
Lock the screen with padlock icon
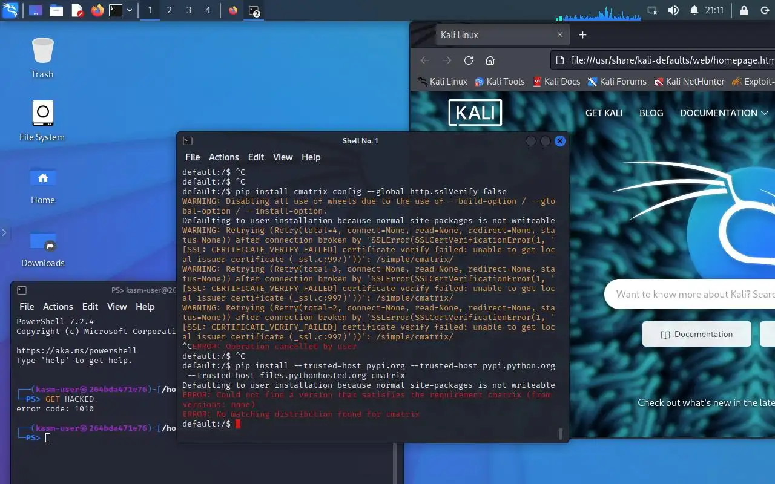tap(744, 10)
